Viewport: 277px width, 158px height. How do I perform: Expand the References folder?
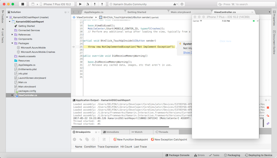pos(12,34)
